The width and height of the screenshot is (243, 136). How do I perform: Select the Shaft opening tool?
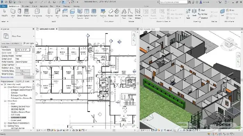194,13
